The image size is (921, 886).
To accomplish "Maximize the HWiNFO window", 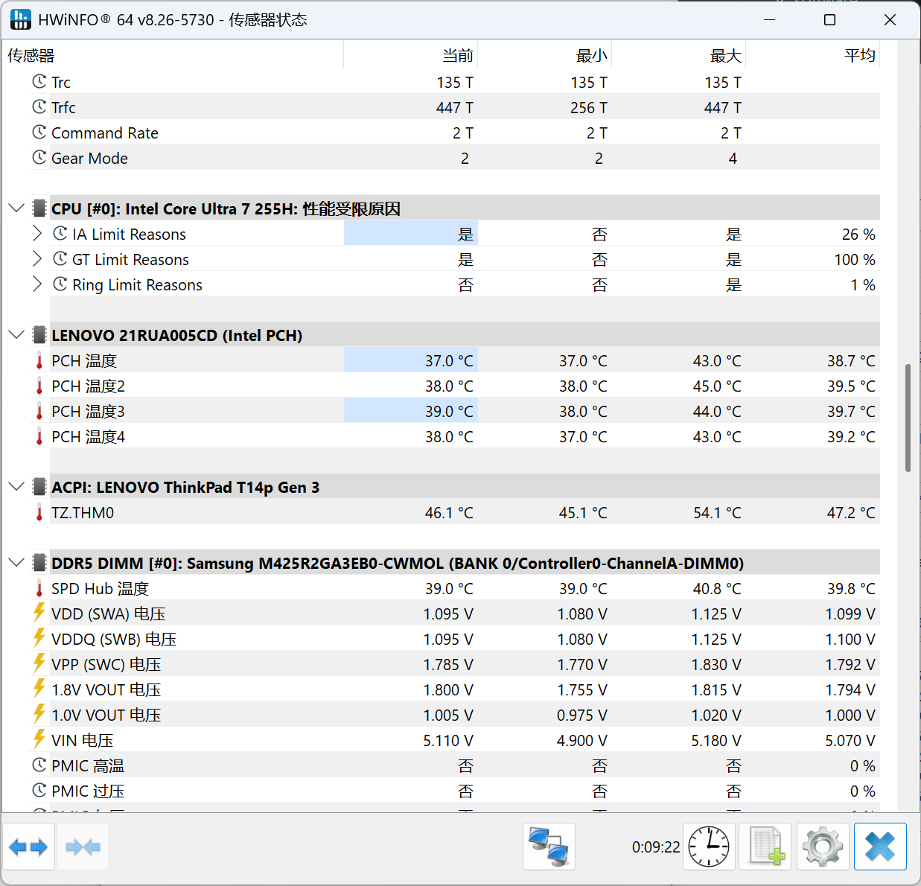I will click(829, 20).
